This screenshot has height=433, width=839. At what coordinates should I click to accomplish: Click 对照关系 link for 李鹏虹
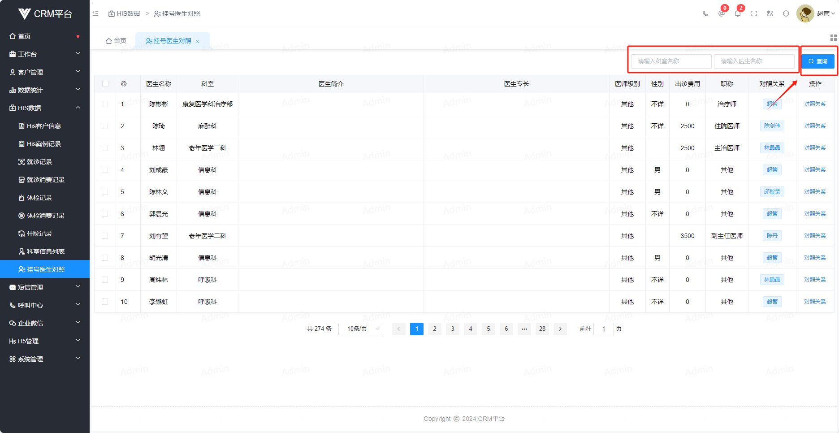(x=815, y=302)
